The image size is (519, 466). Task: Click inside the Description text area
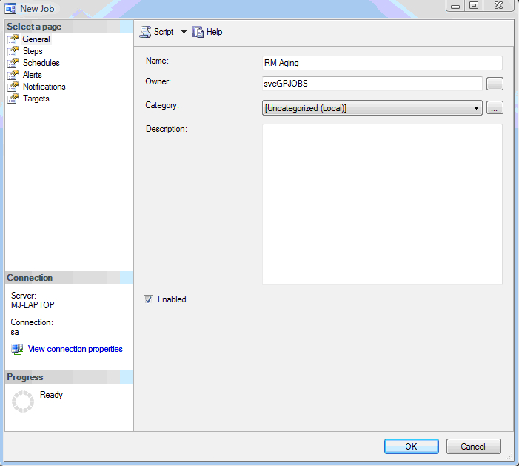click(x=382, y=204)
